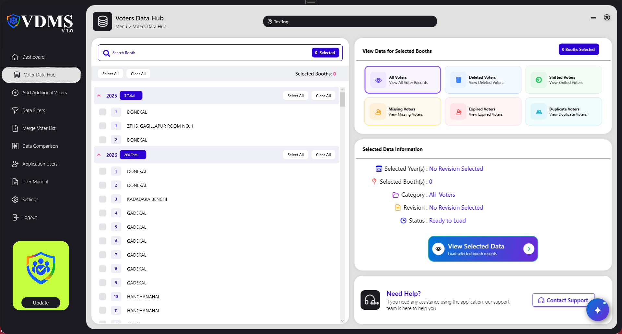Click the search magnifier icon
Image resolution: width=622 pixels, height=334 pixels.
pos(106,53)
